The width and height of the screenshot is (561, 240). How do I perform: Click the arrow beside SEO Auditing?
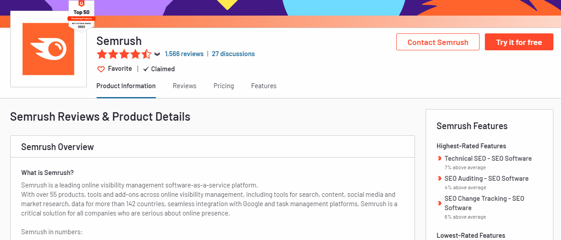439,179
